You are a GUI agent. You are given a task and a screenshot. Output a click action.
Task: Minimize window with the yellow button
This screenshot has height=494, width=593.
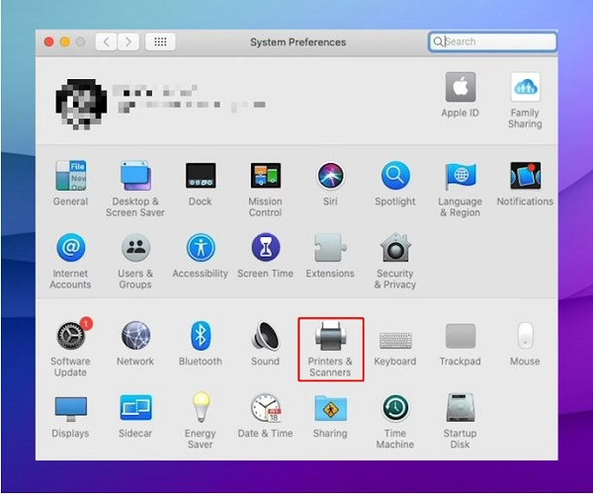tap(65, 41)
